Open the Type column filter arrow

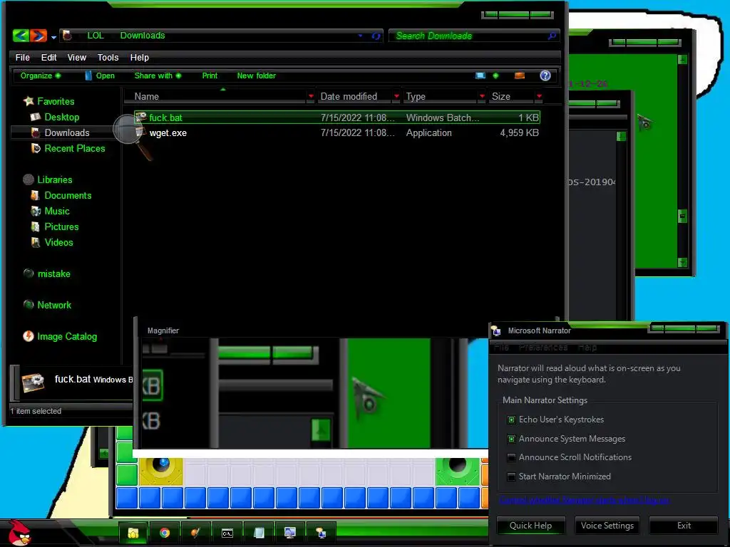coord(482,96)
